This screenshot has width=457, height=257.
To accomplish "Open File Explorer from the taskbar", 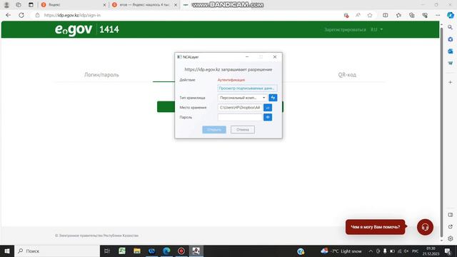I will (136, 251).
